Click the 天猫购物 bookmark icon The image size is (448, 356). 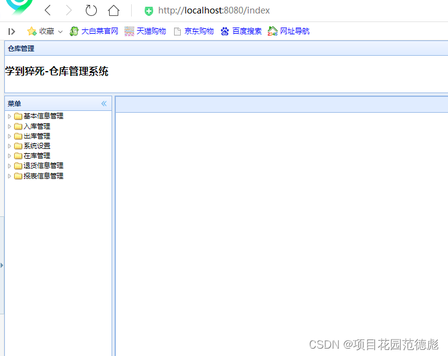click(129, 31)
